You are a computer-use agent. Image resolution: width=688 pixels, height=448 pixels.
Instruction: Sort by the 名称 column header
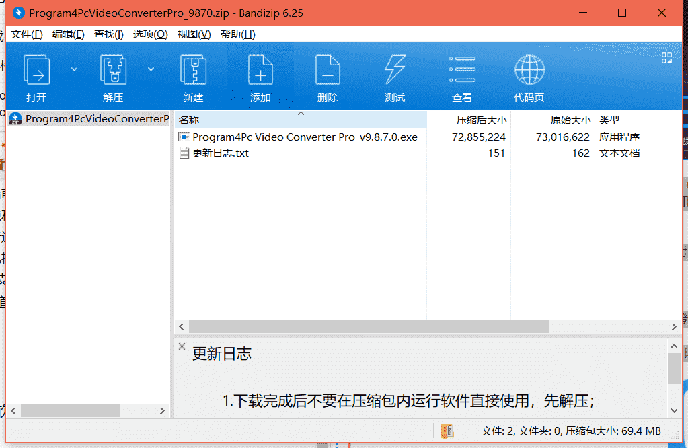click(301, 120)
